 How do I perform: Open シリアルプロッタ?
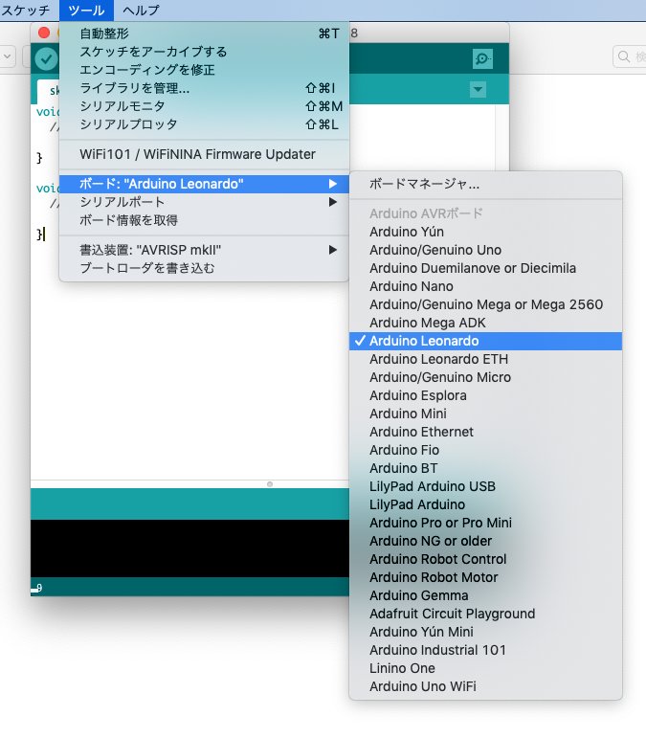pyautogui.click(x=204, y=124)
